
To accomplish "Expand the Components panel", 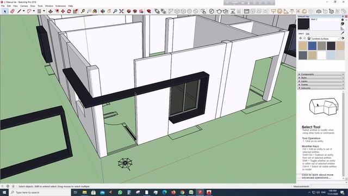I will coord(321,74).
